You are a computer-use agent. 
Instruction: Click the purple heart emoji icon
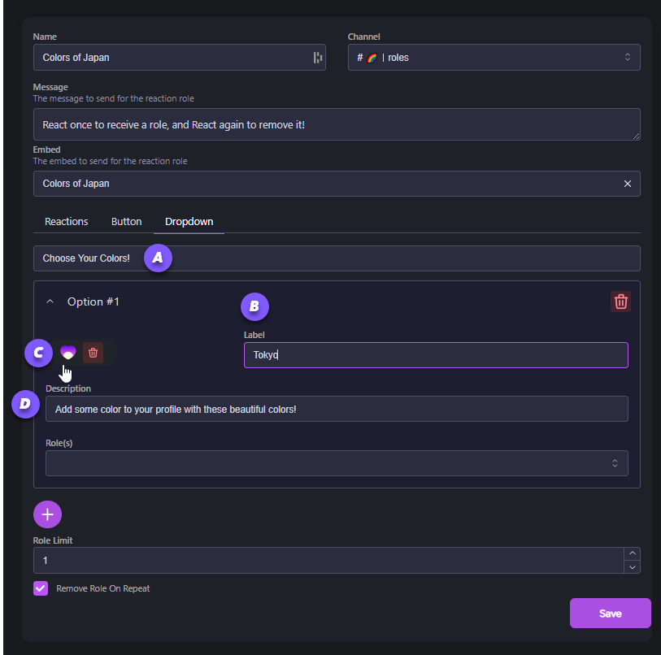click(x=68, y=353)
